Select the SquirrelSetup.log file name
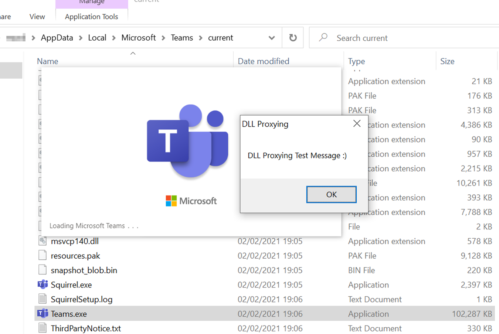 coord(82,299)
